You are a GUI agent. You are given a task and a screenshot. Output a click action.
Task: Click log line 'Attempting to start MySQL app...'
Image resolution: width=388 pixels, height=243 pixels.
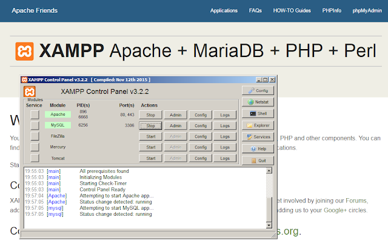tap(116, 208)
